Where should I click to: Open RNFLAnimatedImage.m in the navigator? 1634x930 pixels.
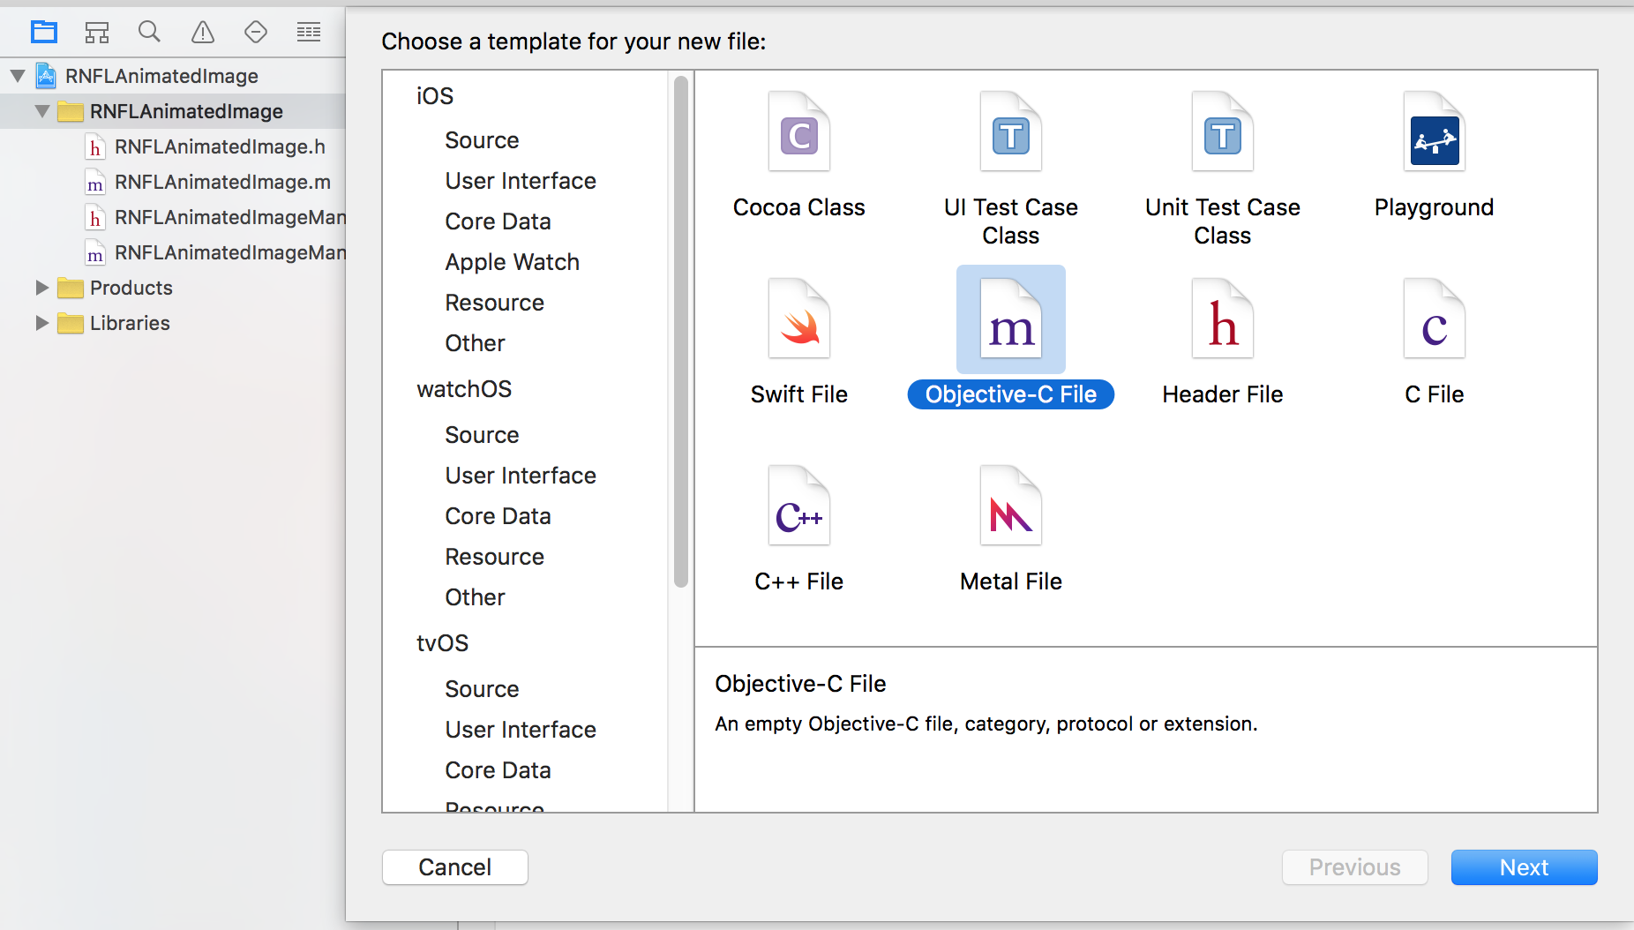222,182
